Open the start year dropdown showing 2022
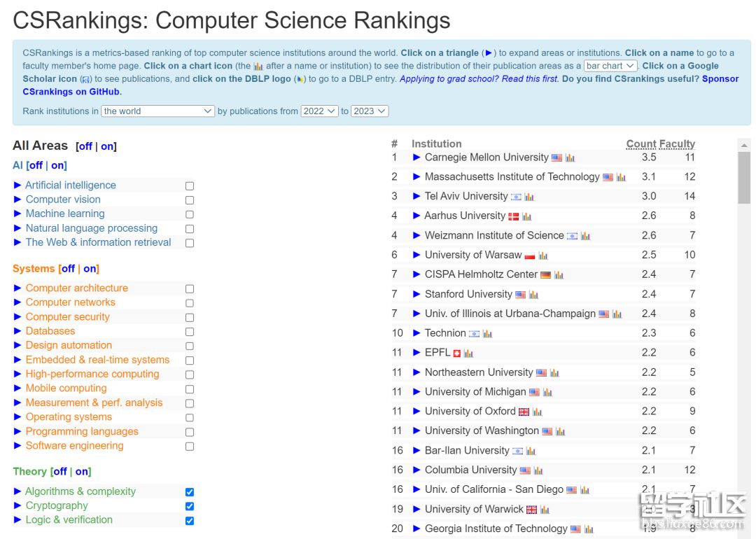The height and width of the screenshot is (539, 756). tap(319, 111)
